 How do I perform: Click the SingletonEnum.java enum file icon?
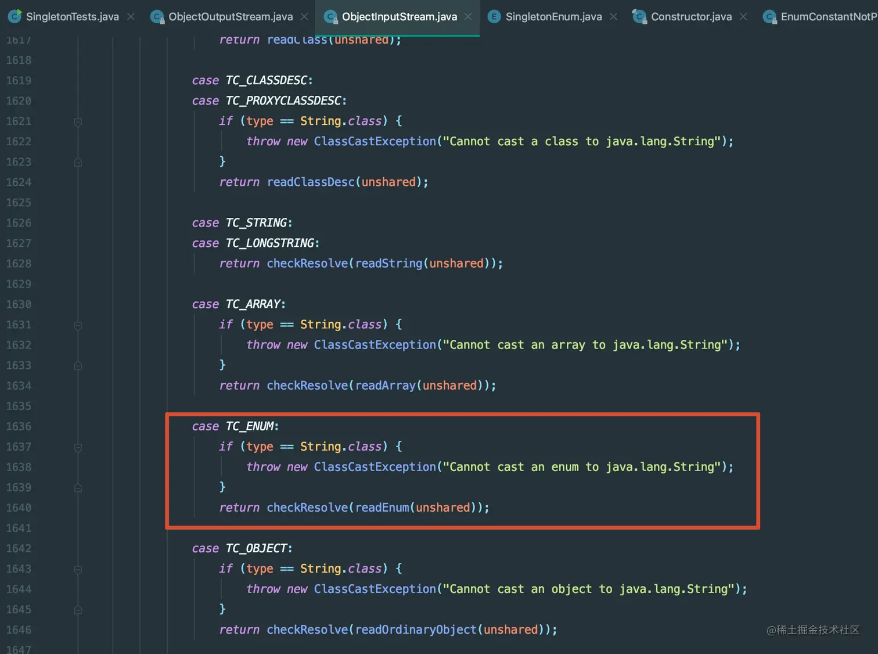pos(494,17)
